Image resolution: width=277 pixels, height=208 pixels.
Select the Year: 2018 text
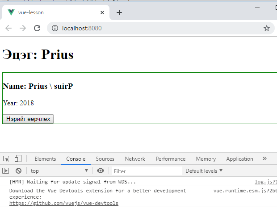(18, 103)
